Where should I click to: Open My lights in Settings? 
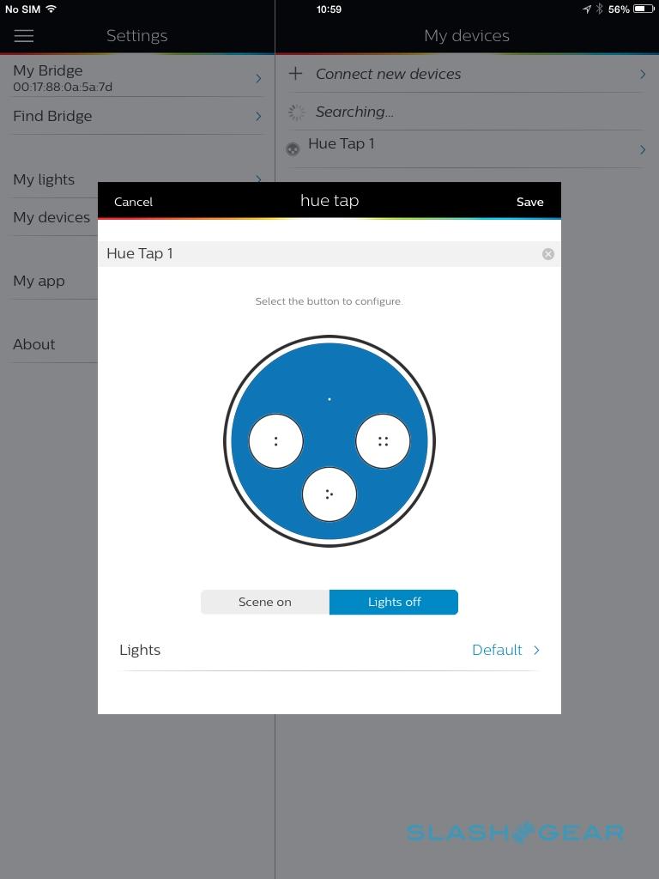44,180
